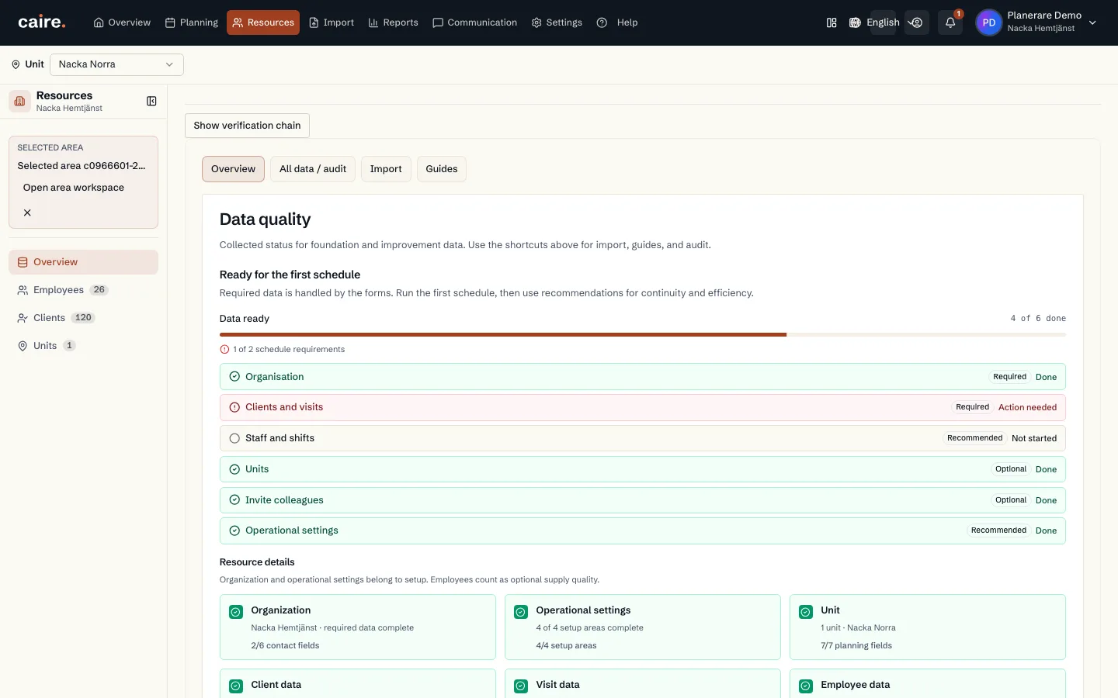This screenshot has height=698, width=1118.
Task: Open Units in the sidebar
Action: coord(83,346)
